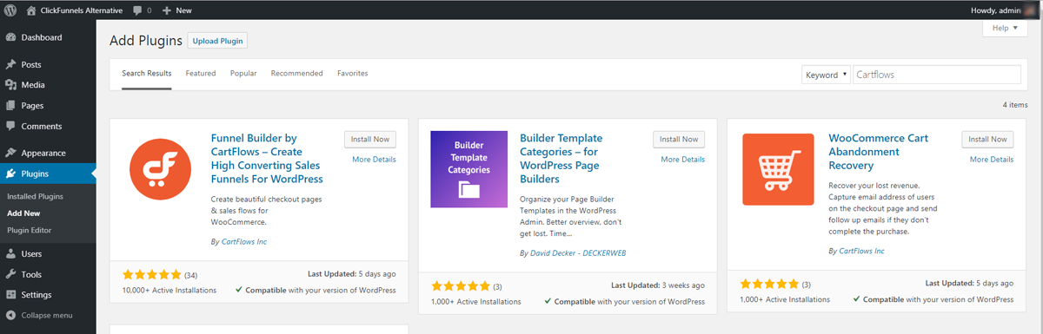1043x334 pixels.
Task: Switch to the Featured plugins tab
Action: pos(201,74)
